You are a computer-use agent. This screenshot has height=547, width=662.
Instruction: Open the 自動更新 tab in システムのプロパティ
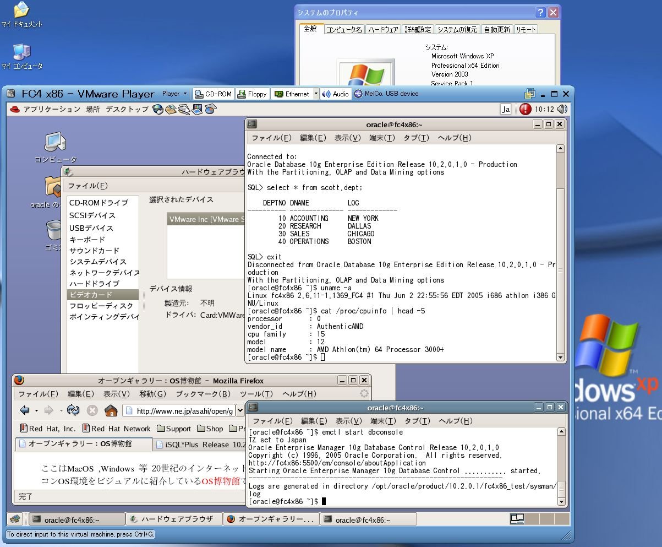pyautogui.click(x=497, y=30)
